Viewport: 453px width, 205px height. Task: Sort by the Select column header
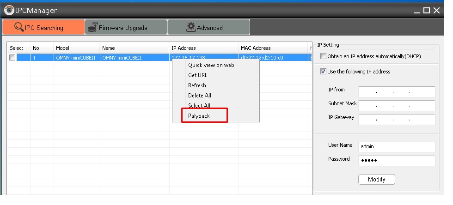click(x=19, y=48)
